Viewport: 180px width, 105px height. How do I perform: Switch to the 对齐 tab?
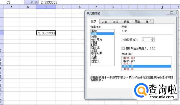pos(105,22)
